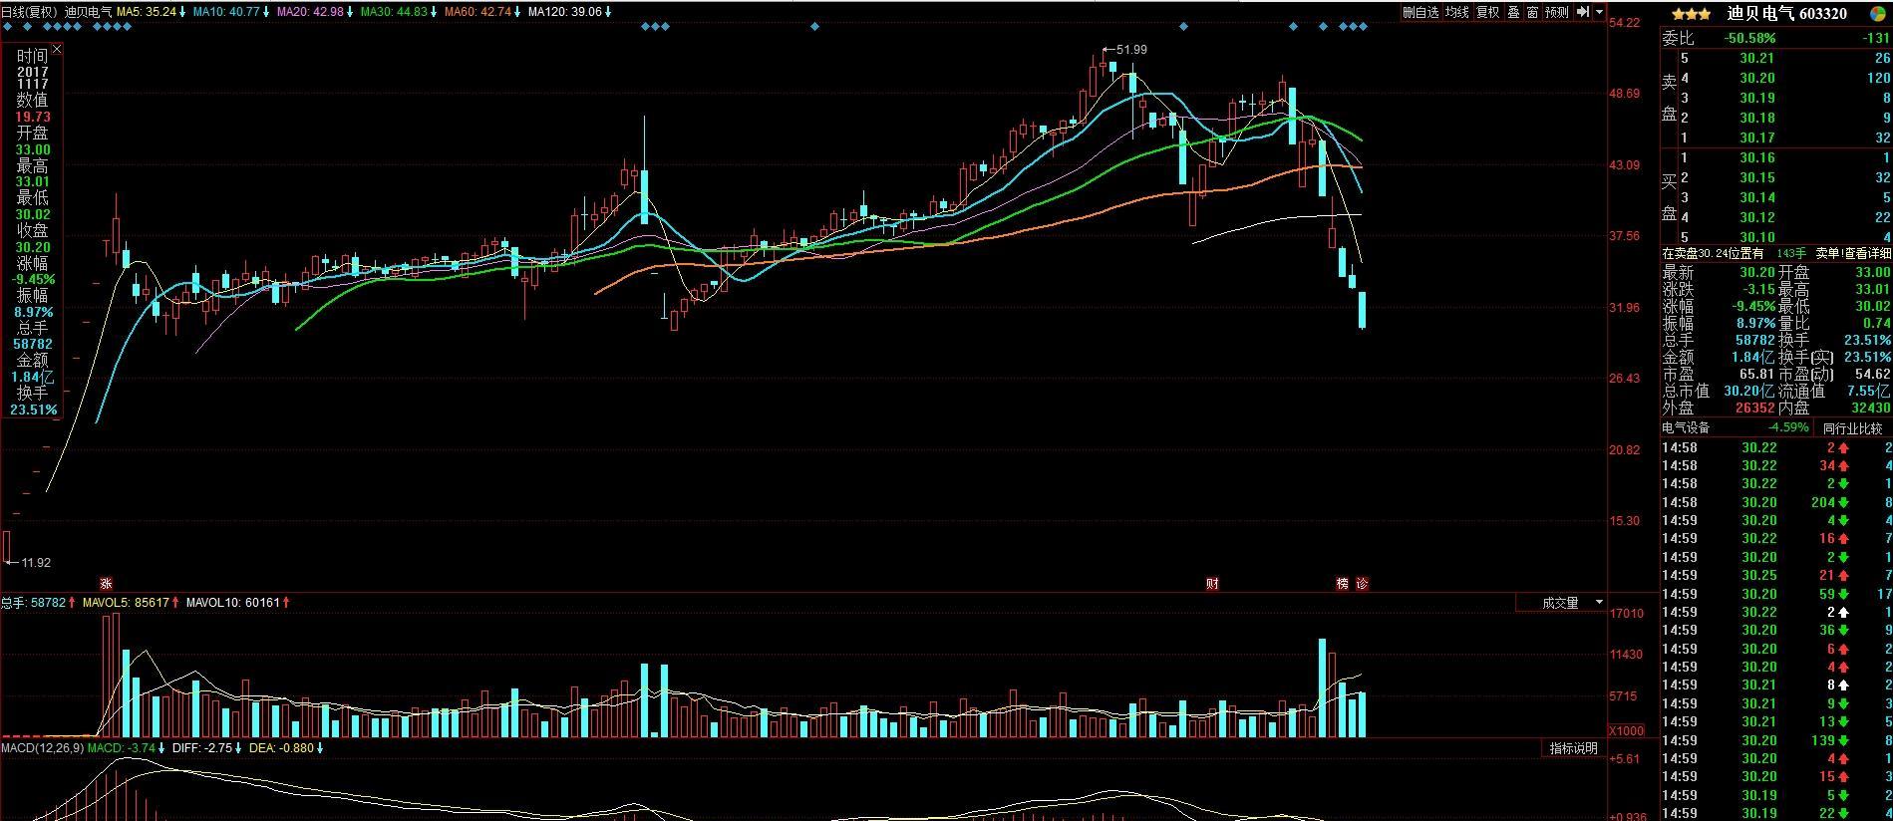Toggle the 均线 moving averages display
This screenshot has width=1893, height=821.
point(1457,12)
